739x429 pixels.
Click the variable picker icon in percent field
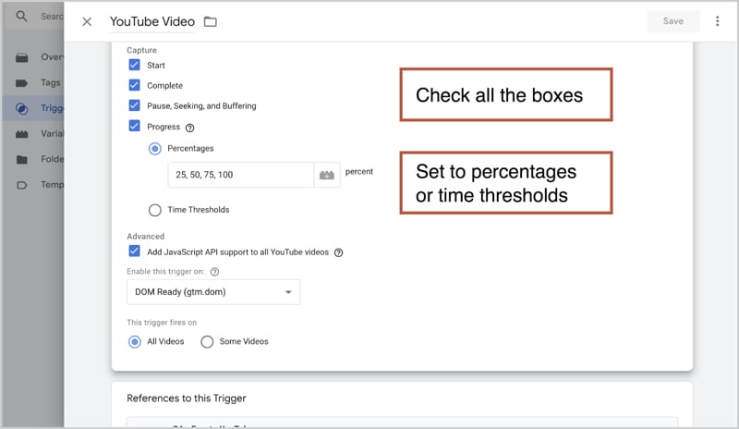[327, 175]
